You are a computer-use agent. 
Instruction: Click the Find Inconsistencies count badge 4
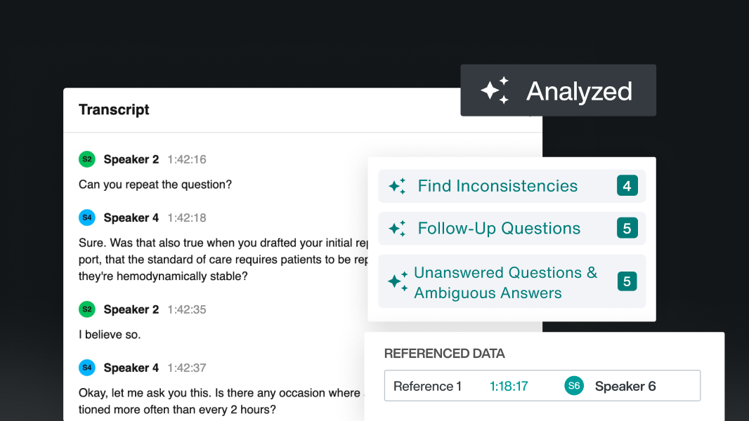click(x=627, y=186)
